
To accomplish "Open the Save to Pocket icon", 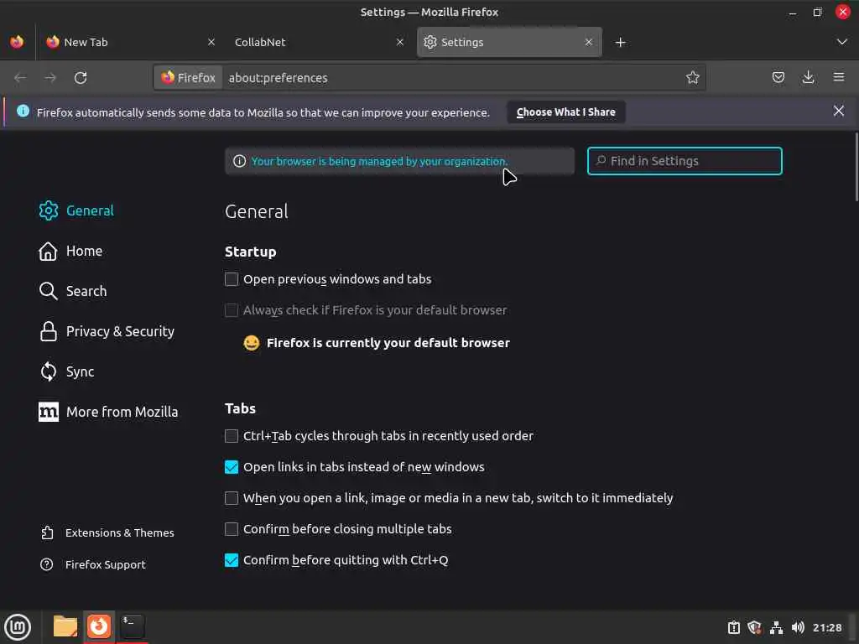I will tap(778, 77).
